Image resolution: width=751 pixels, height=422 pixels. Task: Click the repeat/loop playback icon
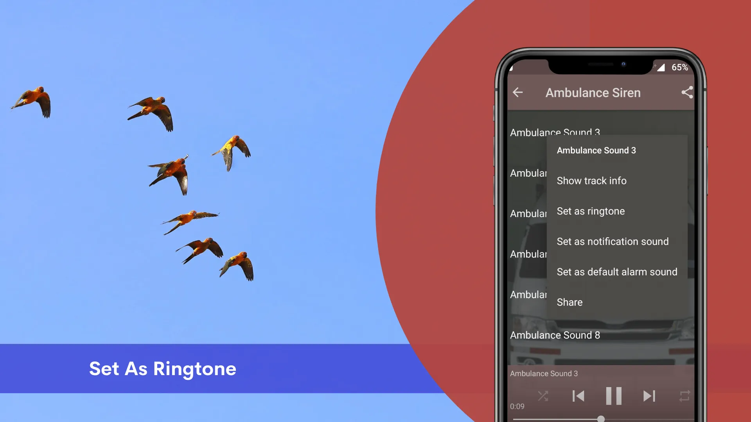coord(683,395)
